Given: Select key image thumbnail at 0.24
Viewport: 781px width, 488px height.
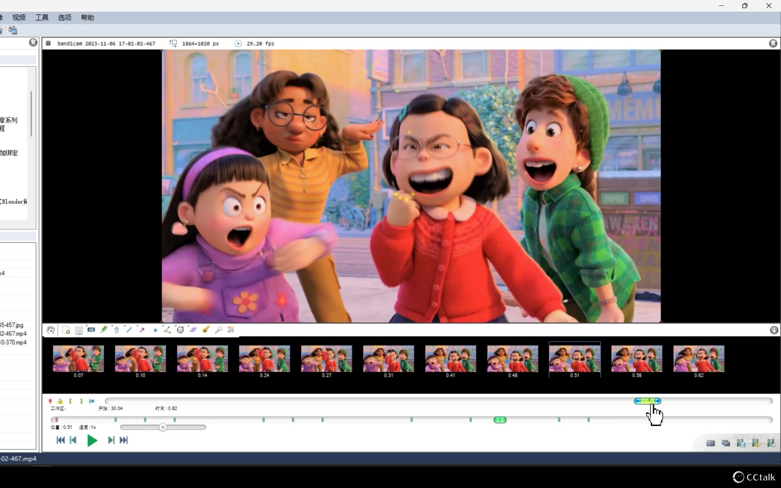Looking at the screenshot, I should click(264, 360).
